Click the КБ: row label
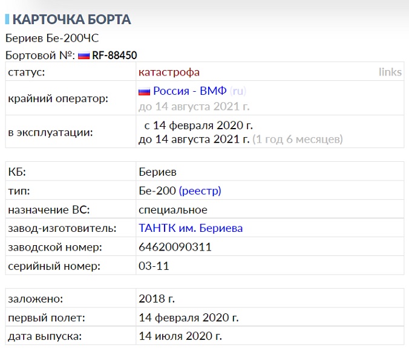This screenshot has height=349, width=409. (x=17, y=171)
